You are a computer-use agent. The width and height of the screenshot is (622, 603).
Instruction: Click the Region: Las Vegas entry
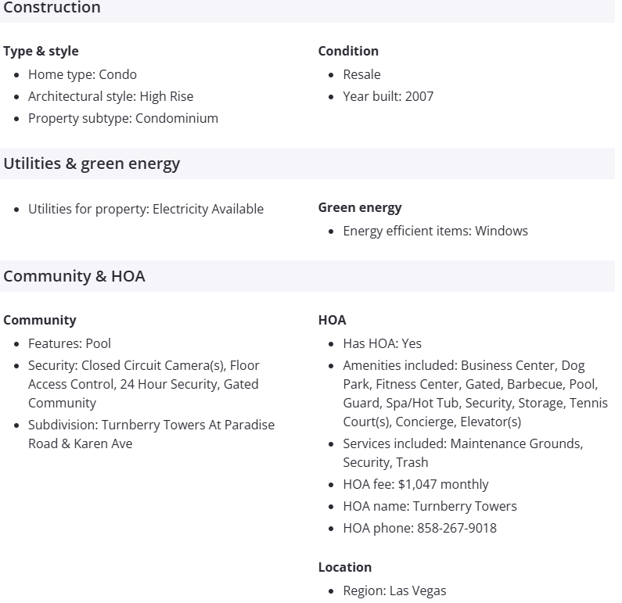394,590
